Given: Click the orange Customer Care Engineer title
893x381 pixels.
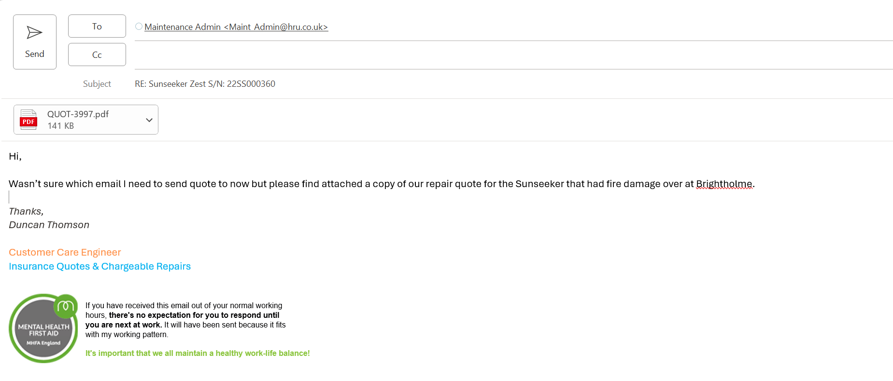Looking at the screenshot, I should 65,252.
